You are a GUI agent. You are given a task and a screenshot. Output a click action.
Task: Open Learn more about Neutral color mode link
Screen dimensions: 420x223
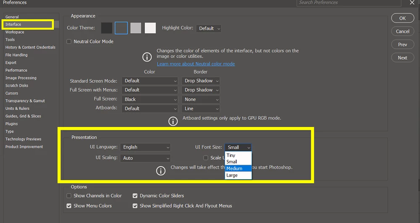tap(196, 64)
